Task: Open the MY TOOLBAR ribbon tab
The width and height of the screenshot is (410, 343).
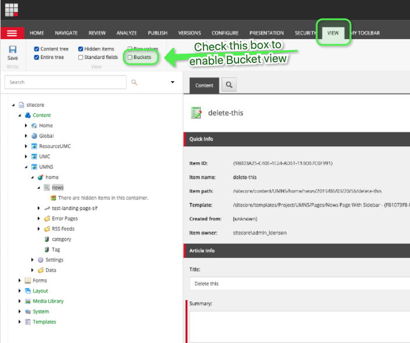Action: [x=366, y=33]
